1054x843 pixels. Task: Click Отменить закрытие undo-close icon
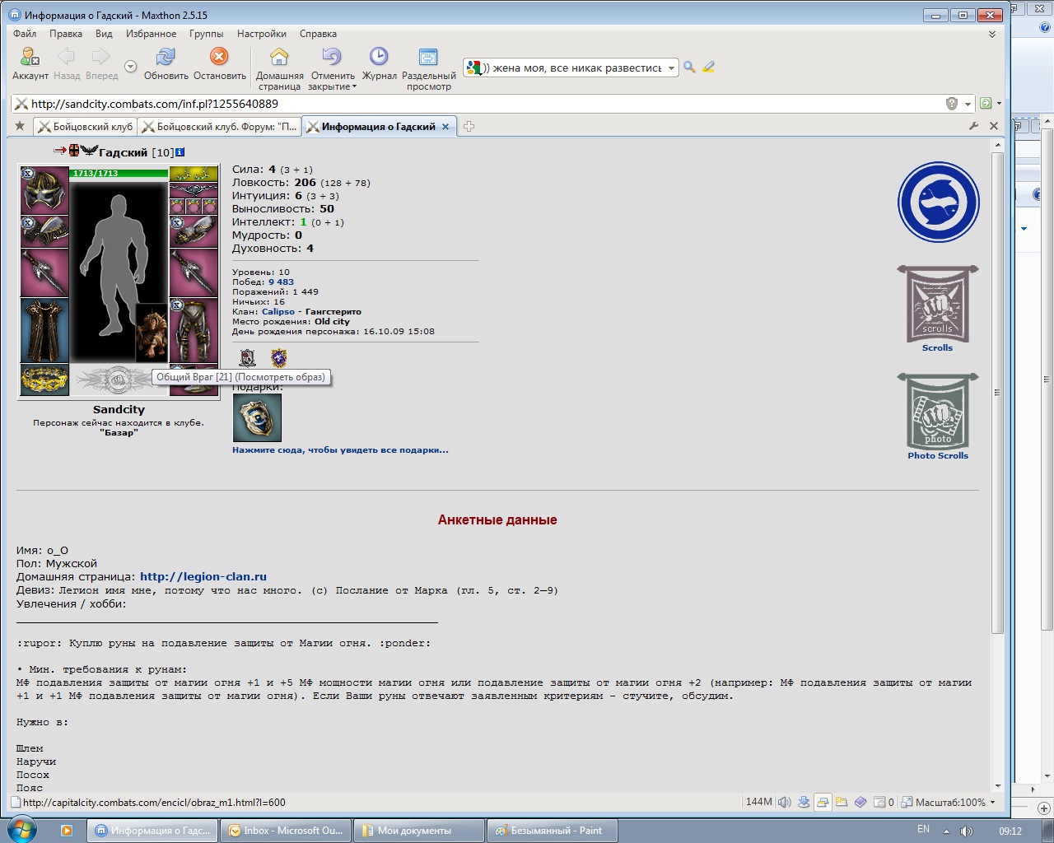point(332,56)
